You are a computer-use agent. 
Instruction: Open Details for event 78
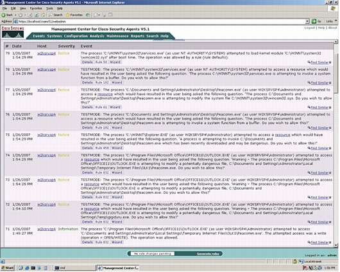(x=87, y=82)
